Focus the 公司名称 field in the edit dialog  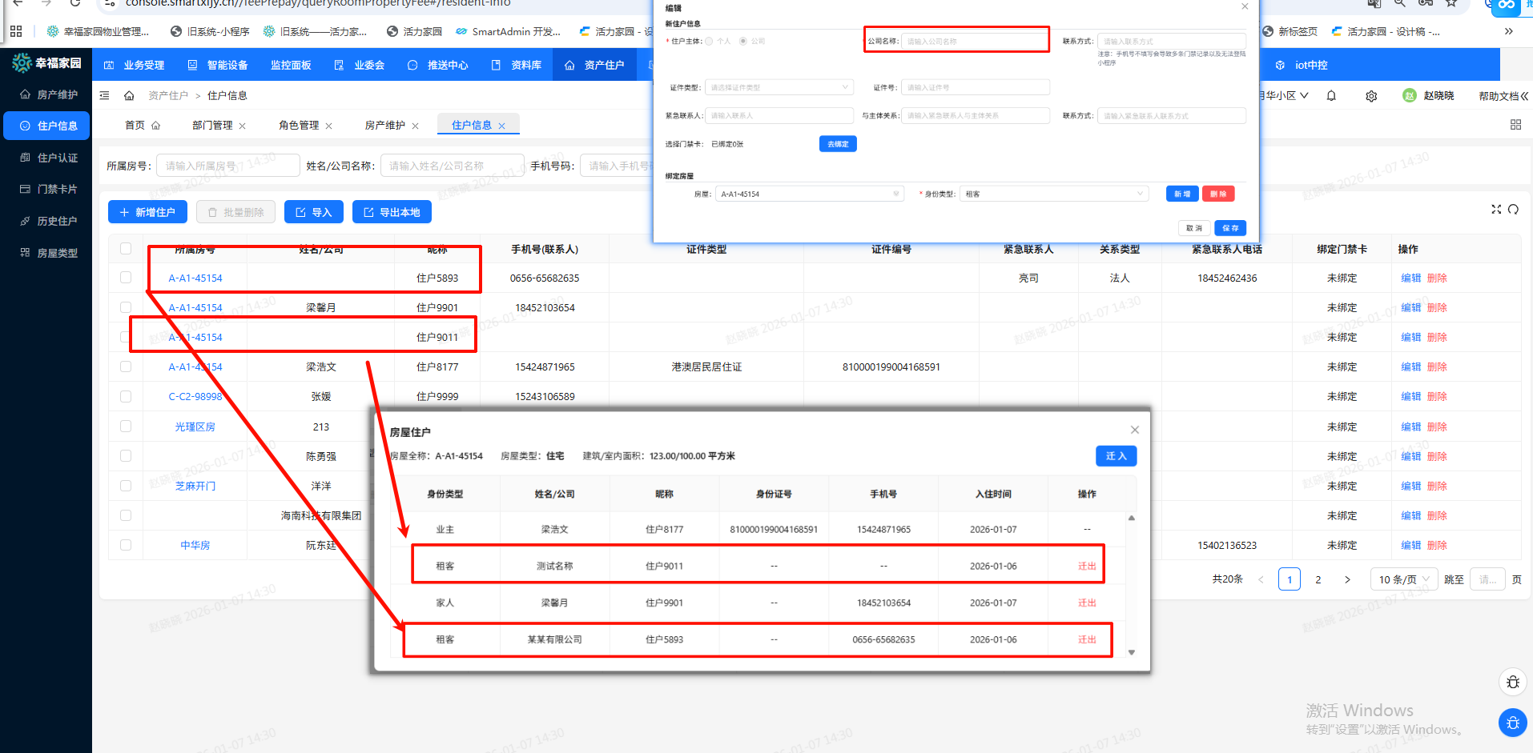pos(975,41)
